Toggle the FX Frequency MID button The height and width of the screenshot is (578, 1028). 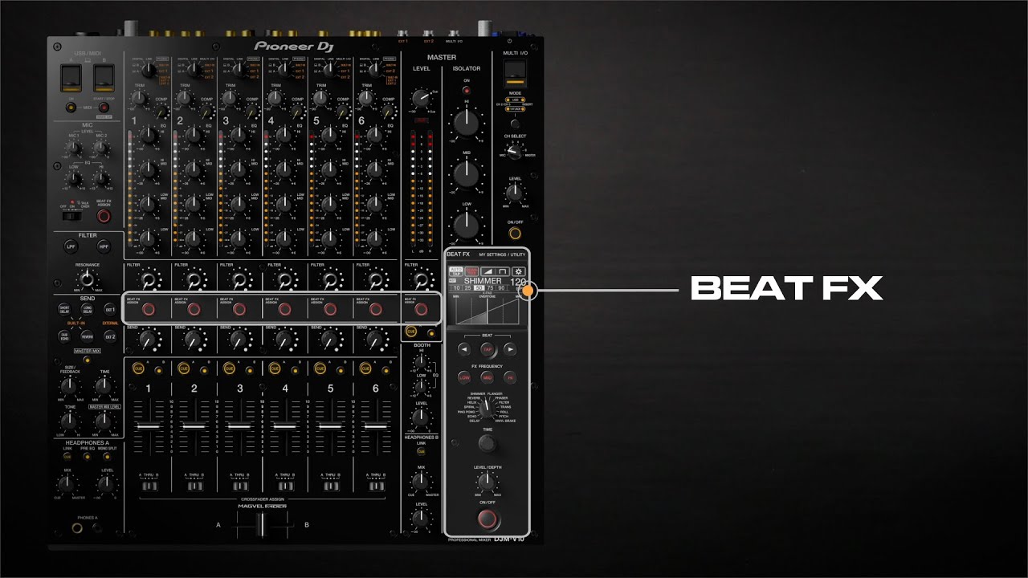pos(487,377)
